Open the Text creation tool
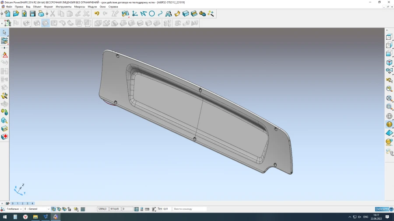This screenshot has width=394, height=221. pos(169,14)
